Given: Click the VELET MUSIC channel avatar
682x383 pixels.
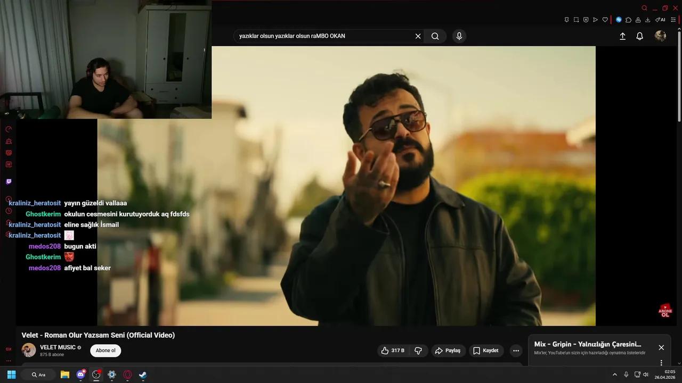Looking at the screenshot, I should pyautogui.click(x=29, y=350).
